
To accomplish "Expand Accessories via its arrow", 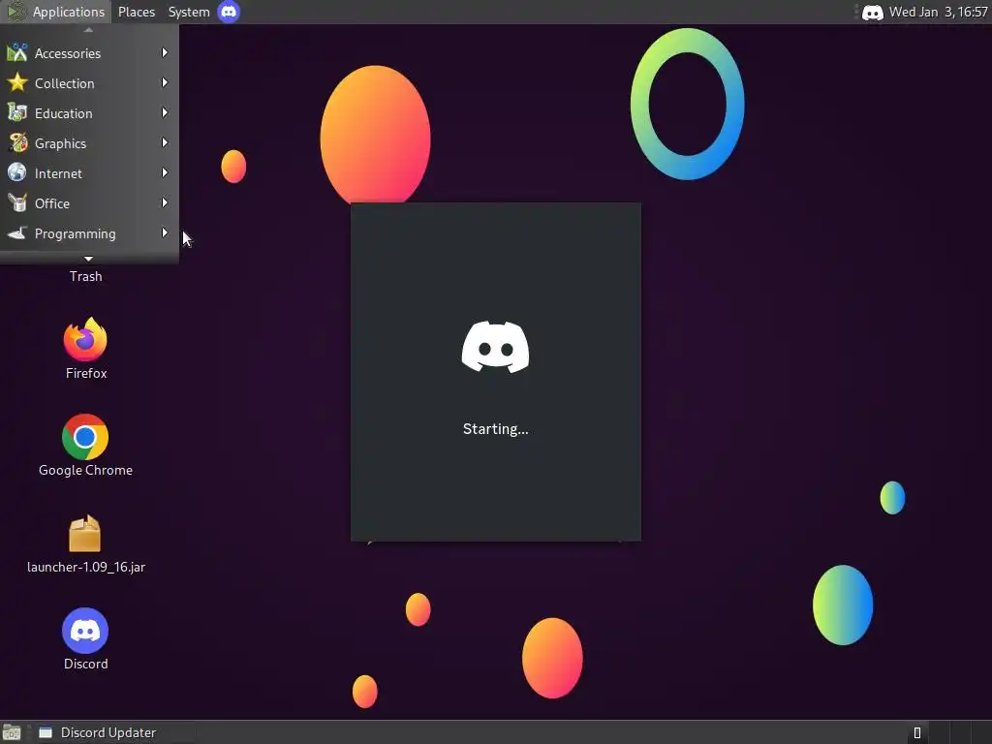I will [x=165, y=52].
